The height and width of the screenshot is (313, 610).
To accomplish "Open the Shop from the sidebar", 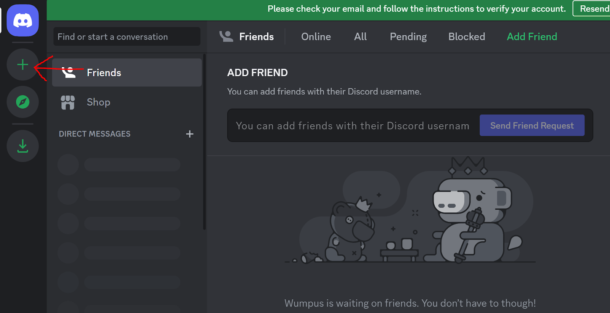I will pyautogui.click(x=98, y=102).
